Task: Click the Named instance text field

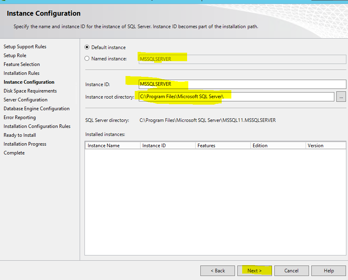Action: point(242,59)
